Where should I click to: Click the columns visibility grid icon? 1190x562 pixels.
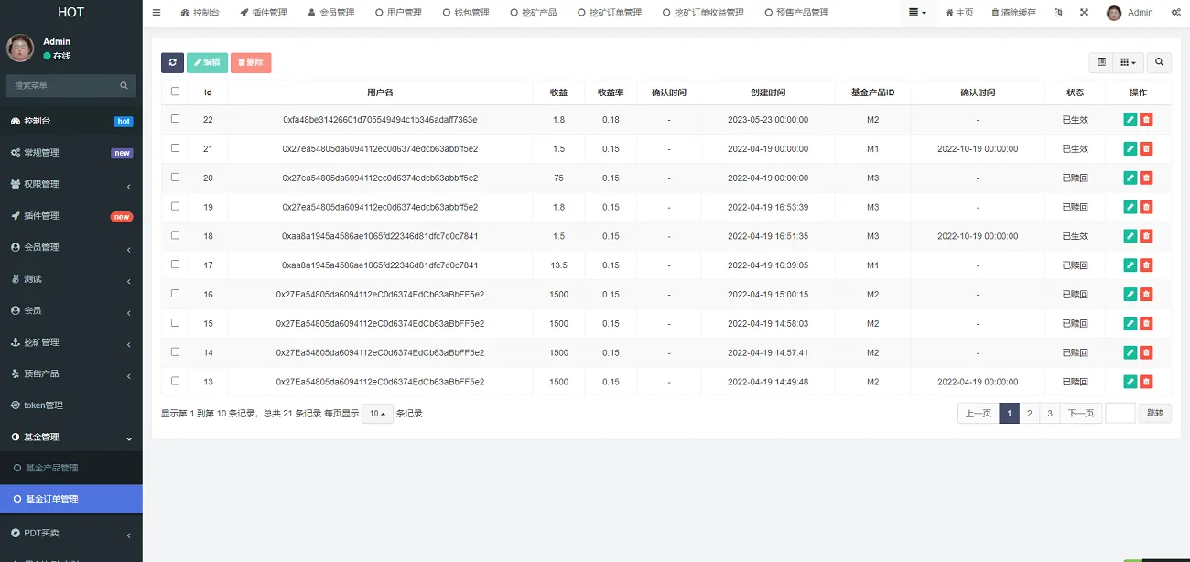pyautogui.click(x=1126, y=62)
